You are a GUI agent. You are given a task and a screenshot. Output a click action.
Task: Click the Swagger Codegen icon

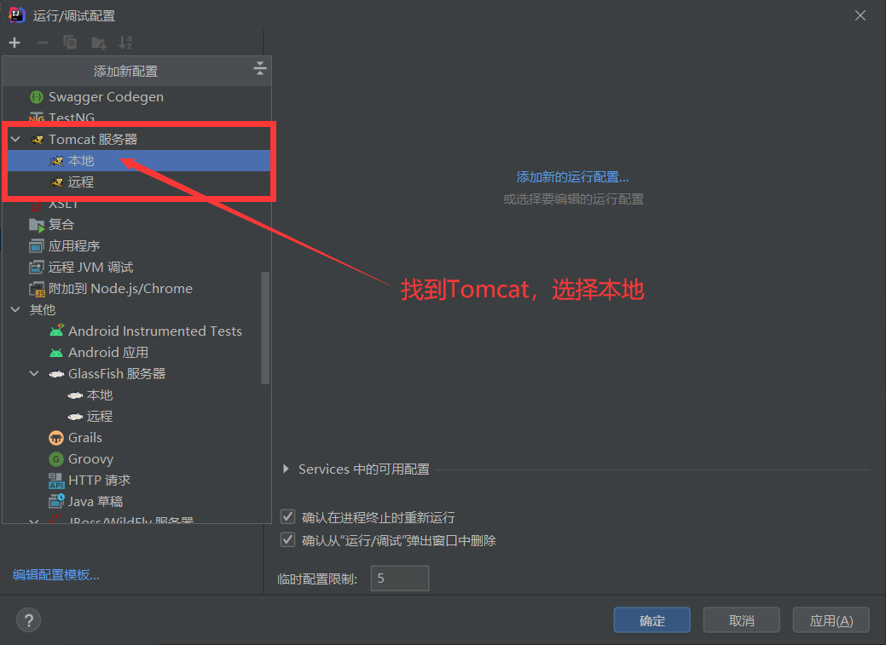click(36, 97)
